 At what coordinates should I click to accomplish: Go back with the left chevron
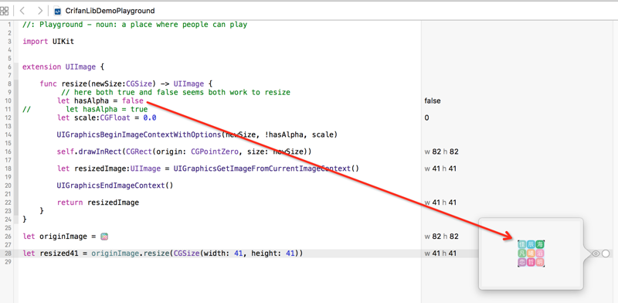[x=22, y=11]
